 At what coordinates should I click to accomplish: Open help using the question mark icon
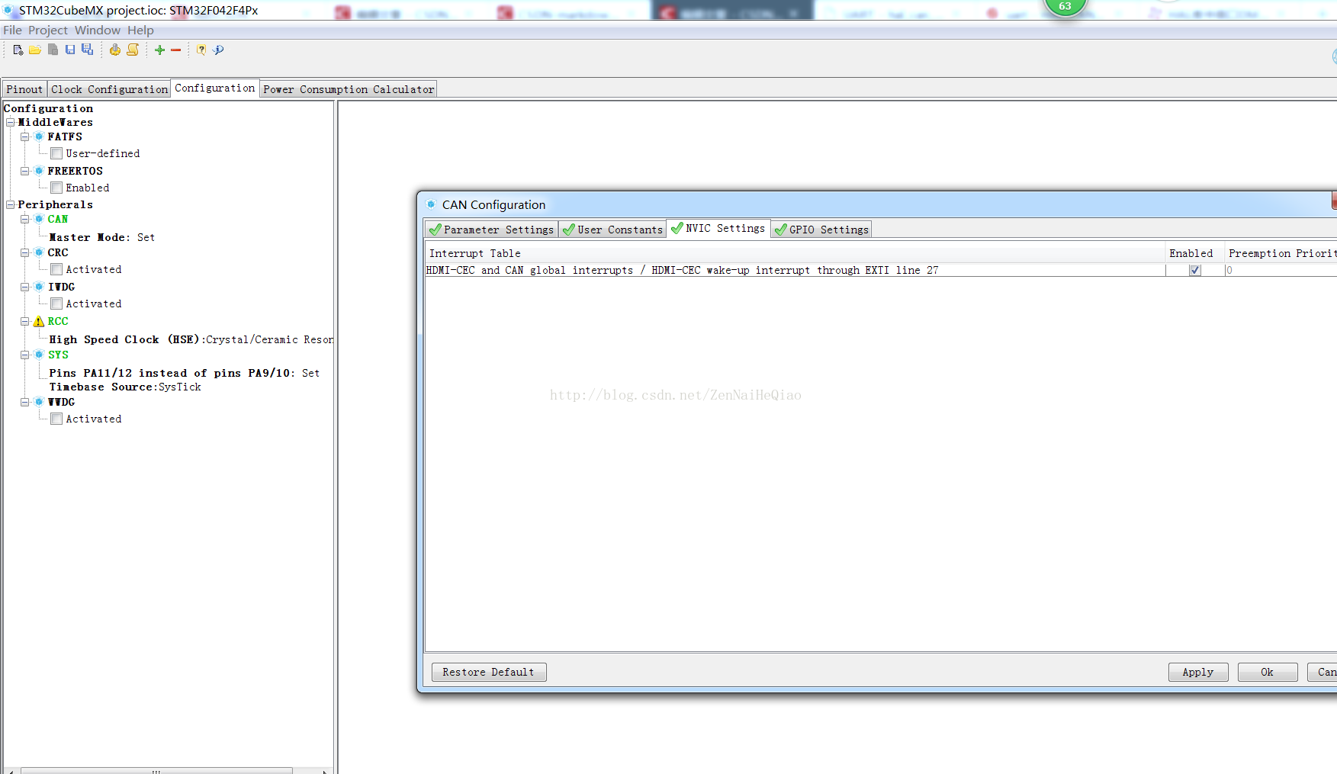[201, 50]
